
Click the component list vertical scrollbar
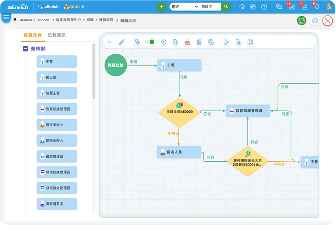(94, 73)
